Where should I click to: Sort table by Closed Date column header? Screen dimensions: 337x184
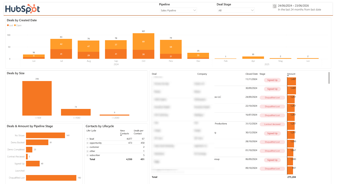pos(251,74)
